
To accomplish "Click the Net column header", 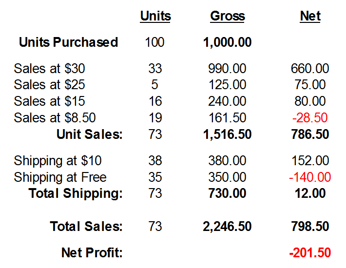I will click(310, 16).
